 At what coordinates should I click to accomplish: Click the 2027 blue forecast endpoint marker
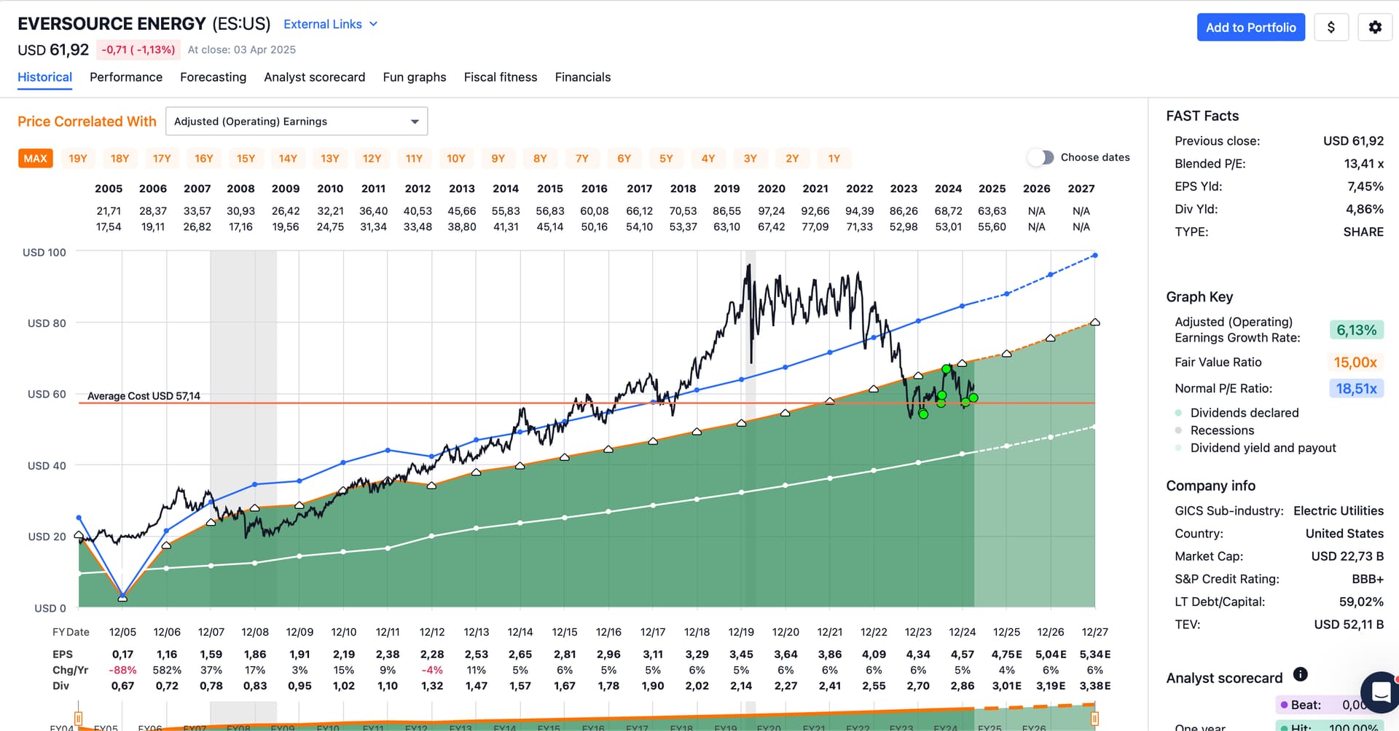[1094, 256]
